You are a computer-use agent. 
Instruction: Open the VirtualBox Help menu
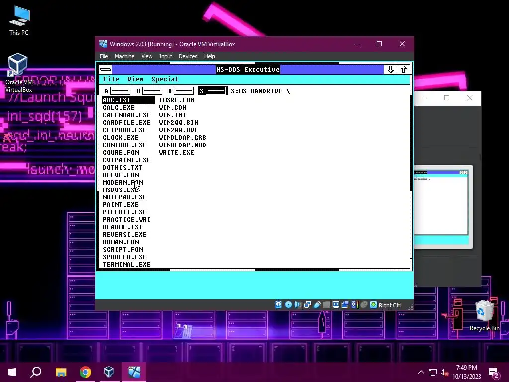click(209, 56)
